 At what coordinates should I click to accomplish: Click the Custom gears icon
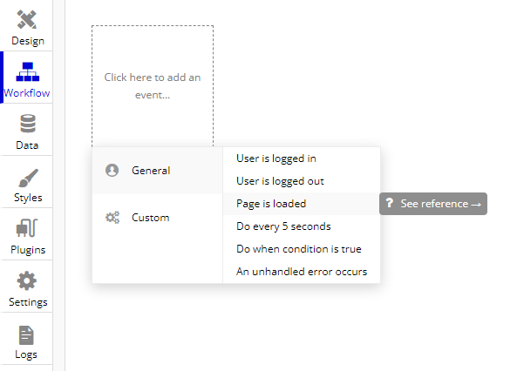[x=112, y=218]
